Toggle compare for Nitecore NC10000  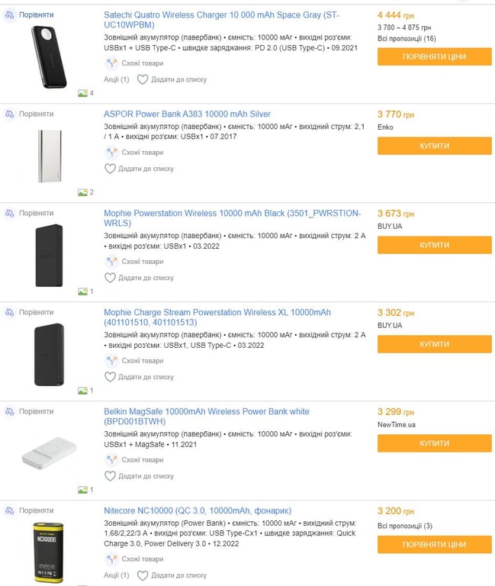pos(9,510)
